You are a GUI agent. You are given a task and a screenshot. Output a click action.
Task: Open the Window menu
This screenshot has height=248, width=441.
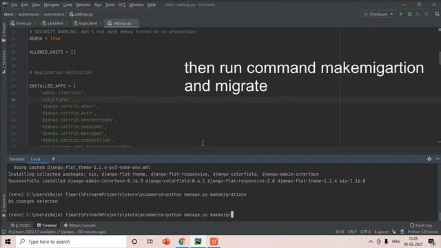coord(136,5)
